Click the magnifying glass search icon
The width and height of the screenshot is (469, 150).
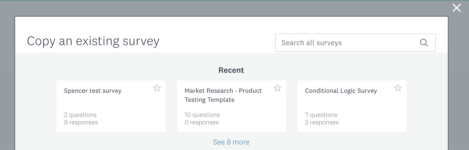424,43
